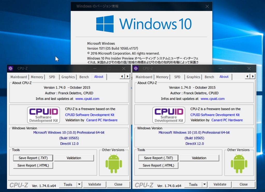Minimize the left CPU-Z window
The height and width of the screenshot is (192, 265).
click(x=95, y=68)
